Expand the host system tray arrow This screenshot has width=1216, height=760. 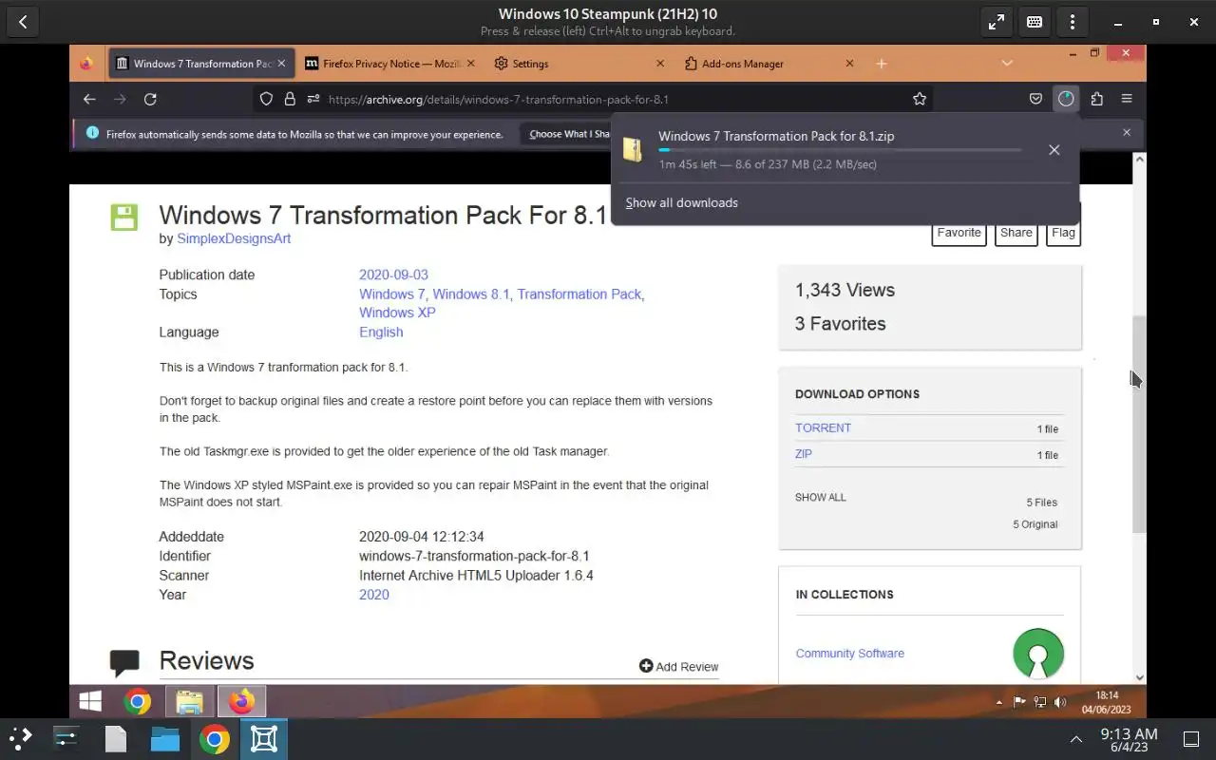[x=1075, y=739]
